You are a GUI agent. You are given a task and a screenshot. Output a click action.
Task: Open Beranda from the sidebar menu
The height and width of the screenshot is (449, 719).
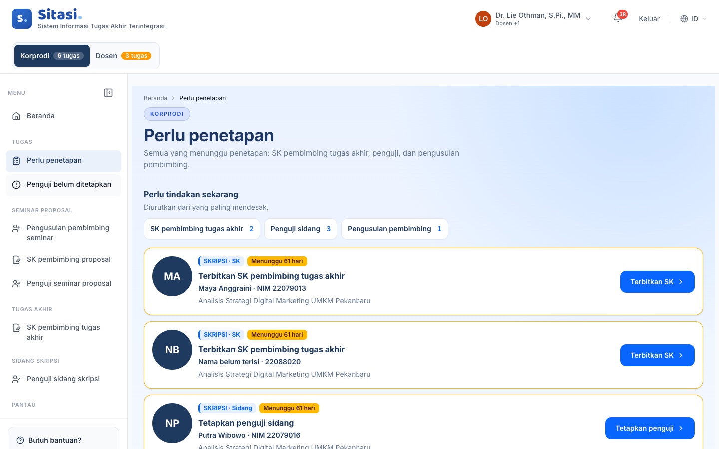(63, 116)
